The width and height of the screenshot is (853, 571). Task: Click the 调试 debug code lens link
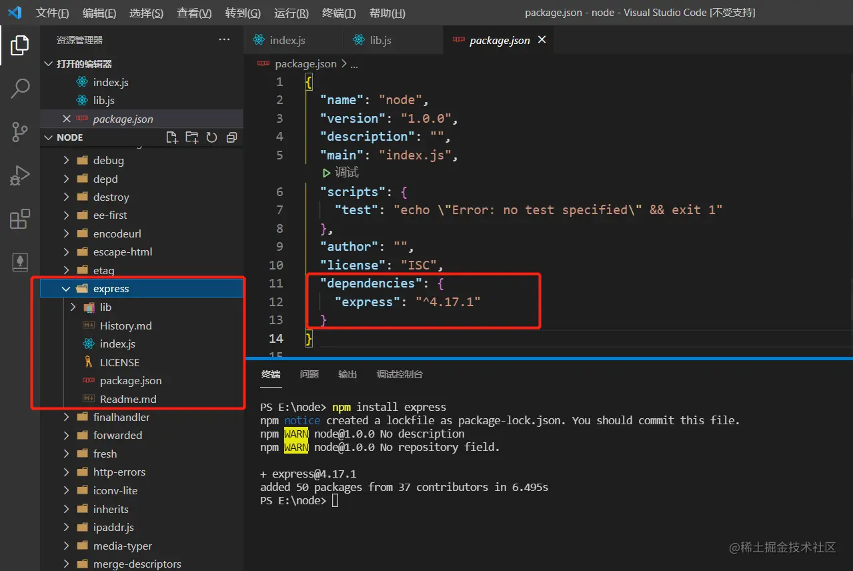click(347, 173)
